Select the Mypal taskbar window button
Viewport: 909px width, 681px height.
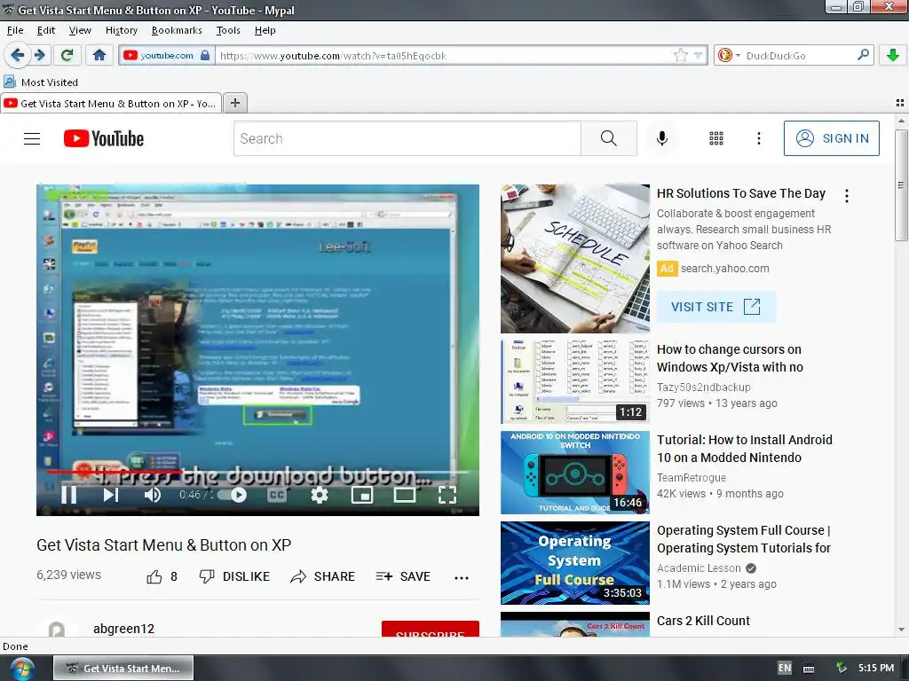pos(123,669)
